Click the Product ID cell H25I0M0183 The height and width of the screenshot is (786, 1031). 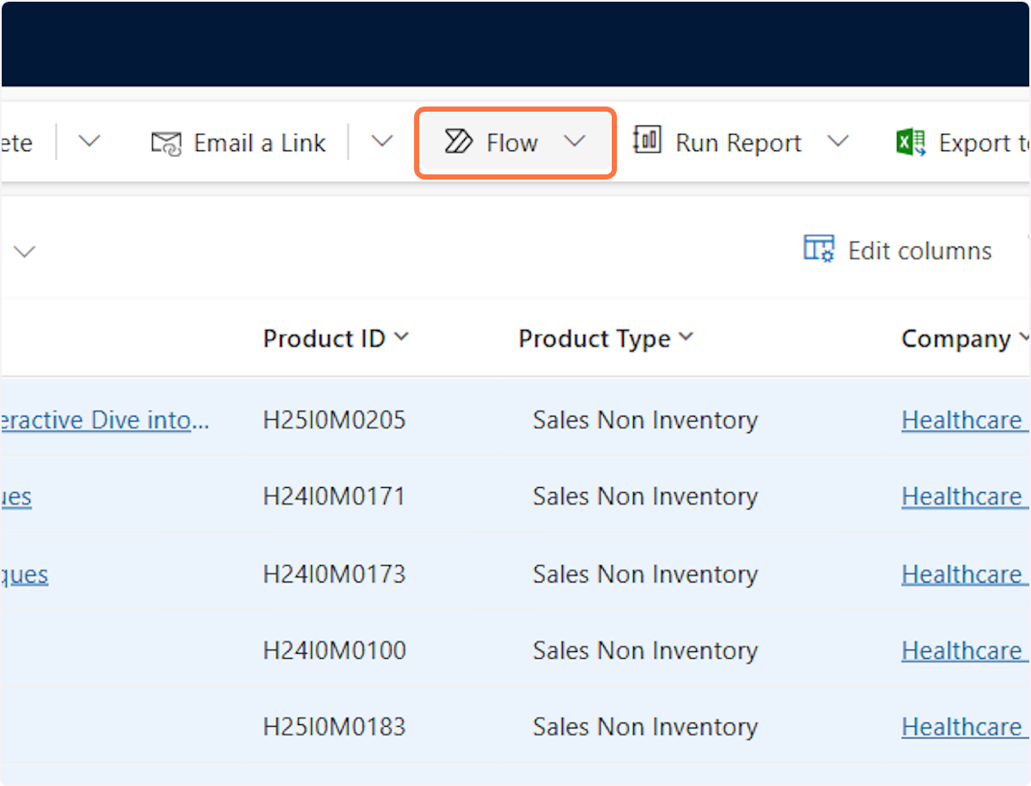pos(333,727)
